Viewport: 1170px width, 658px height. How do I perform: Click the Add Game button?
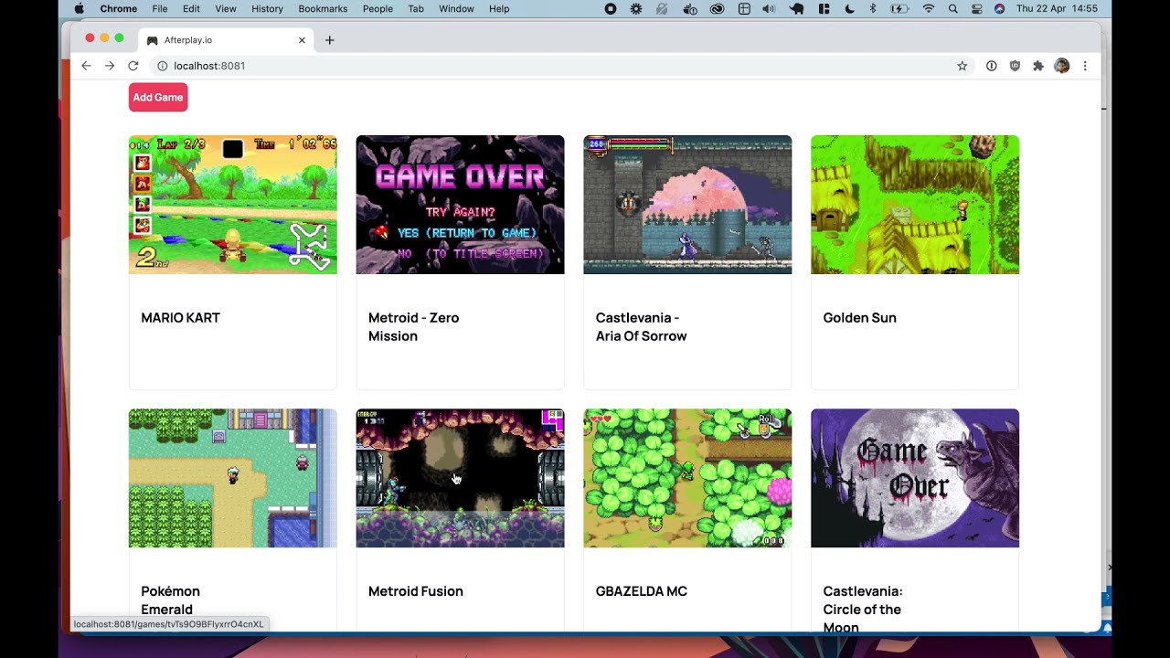coord(158,97)
